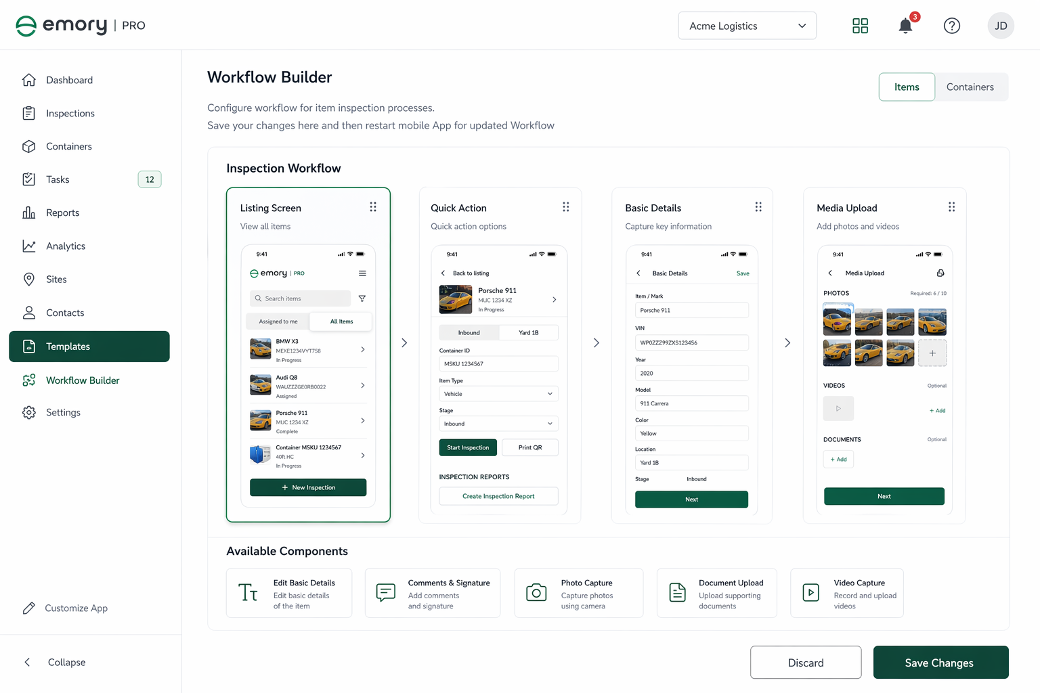
Task: Select first Porsche photo thumbnail in Media Upload
Action: (x=837, y=321)
